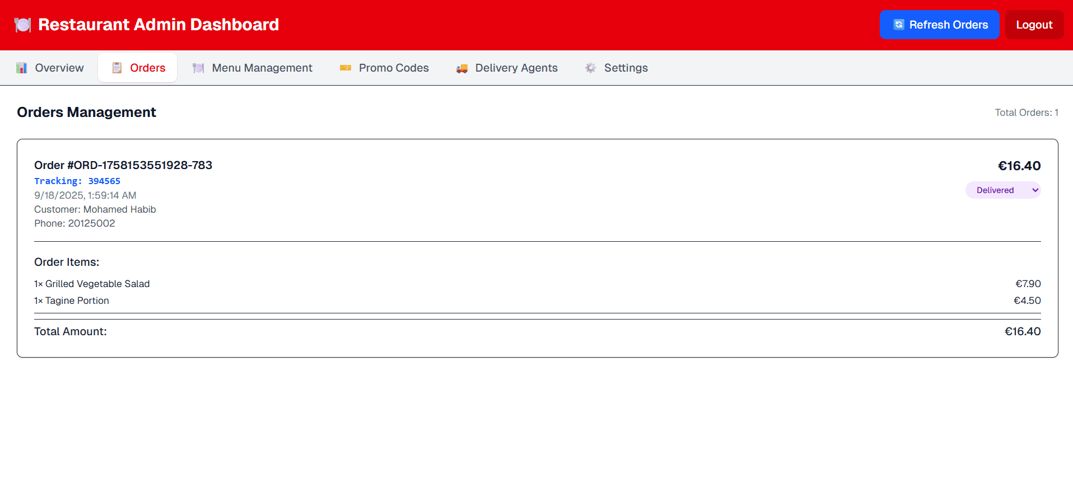Click the Orders clipboard icon

[117, 68]
